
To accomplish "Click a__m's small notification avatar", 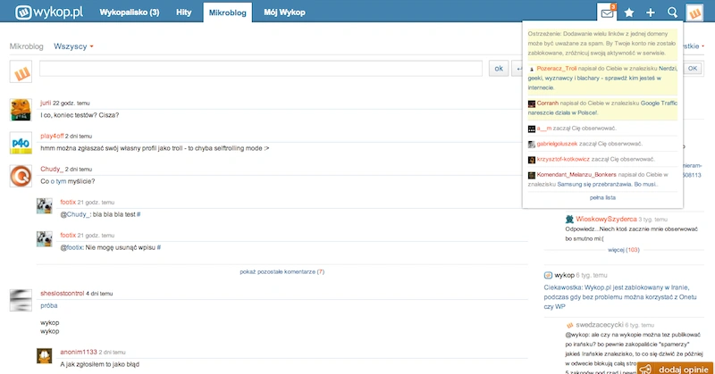I will 531,129.
